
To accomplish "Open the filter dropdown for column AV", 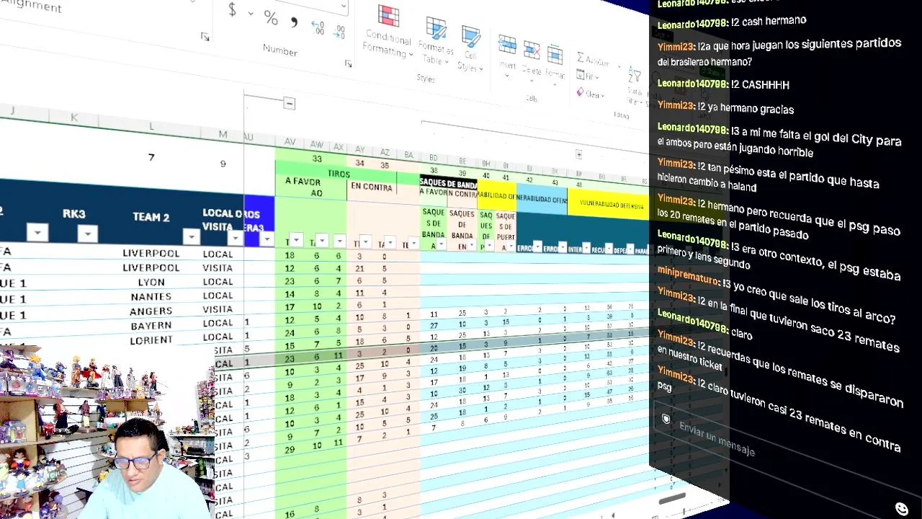I will [x=297, y=240].
